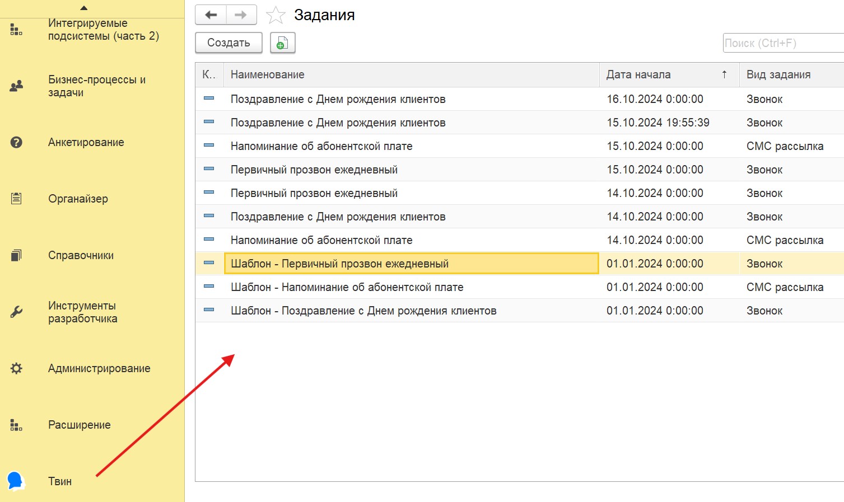Click the search field Поиск (Ctrl+F)
Image resolution: width=844 pixels, height=502 pixels.
pos(784,43)
